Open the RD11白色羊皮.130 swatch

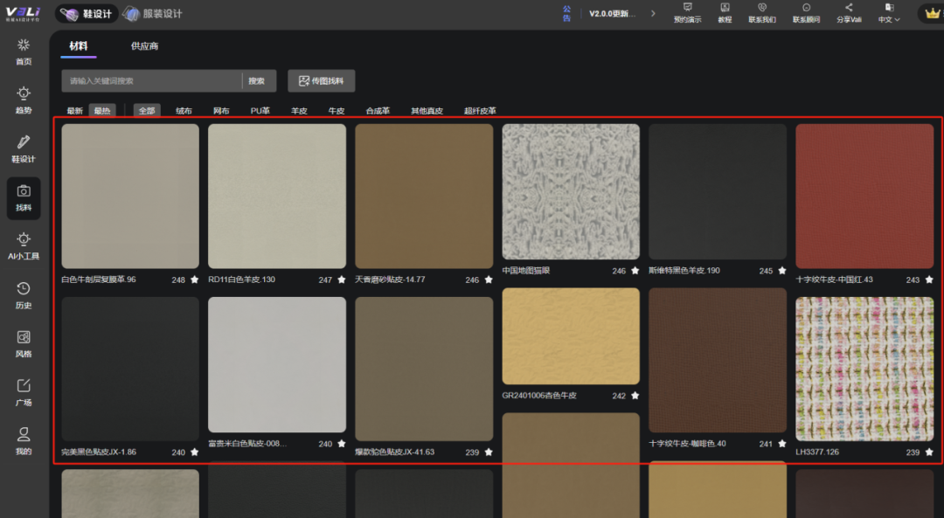point(277,197)
